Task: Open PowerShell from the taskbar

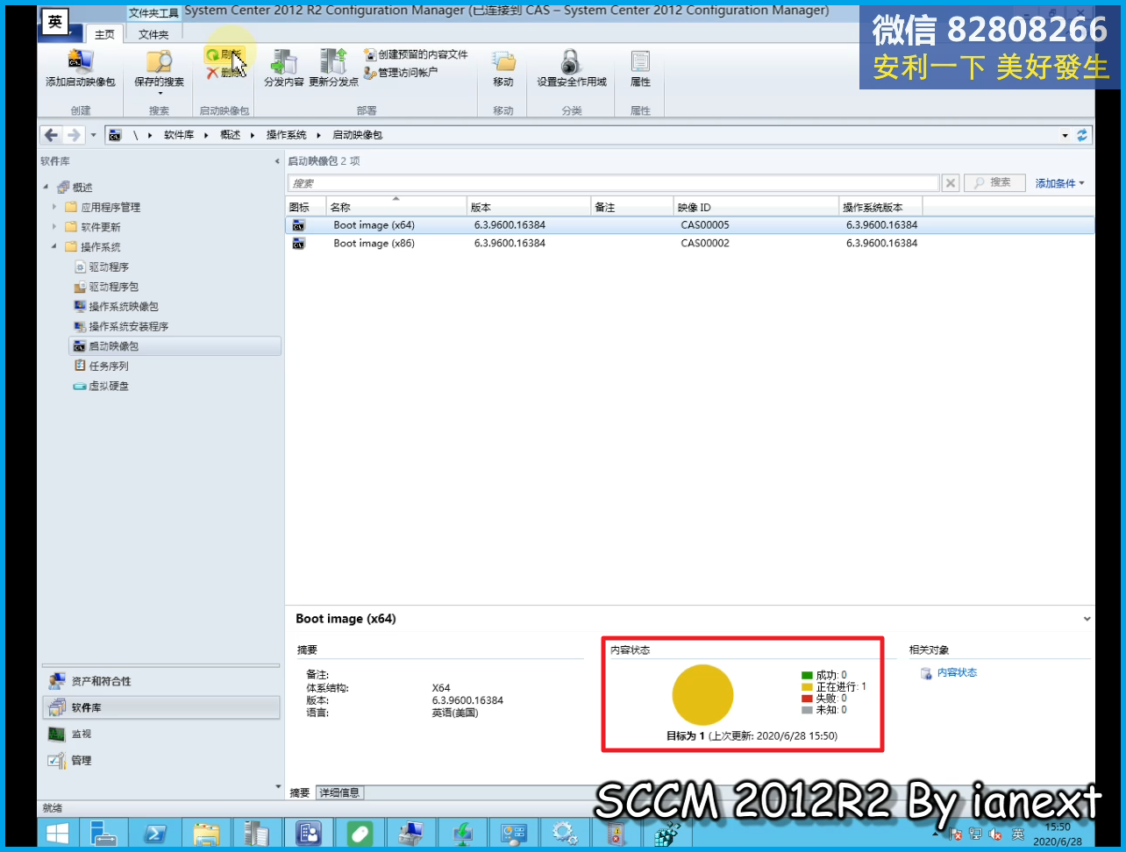Action: tap(156, 833)
